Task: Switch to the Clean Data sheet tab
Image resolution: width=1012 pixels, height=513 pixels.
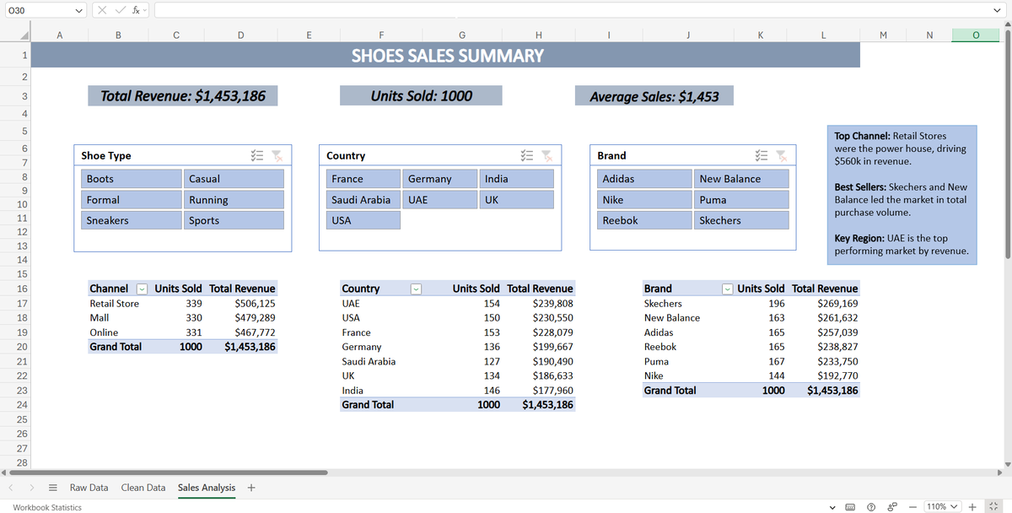Action: pos(143,488)
